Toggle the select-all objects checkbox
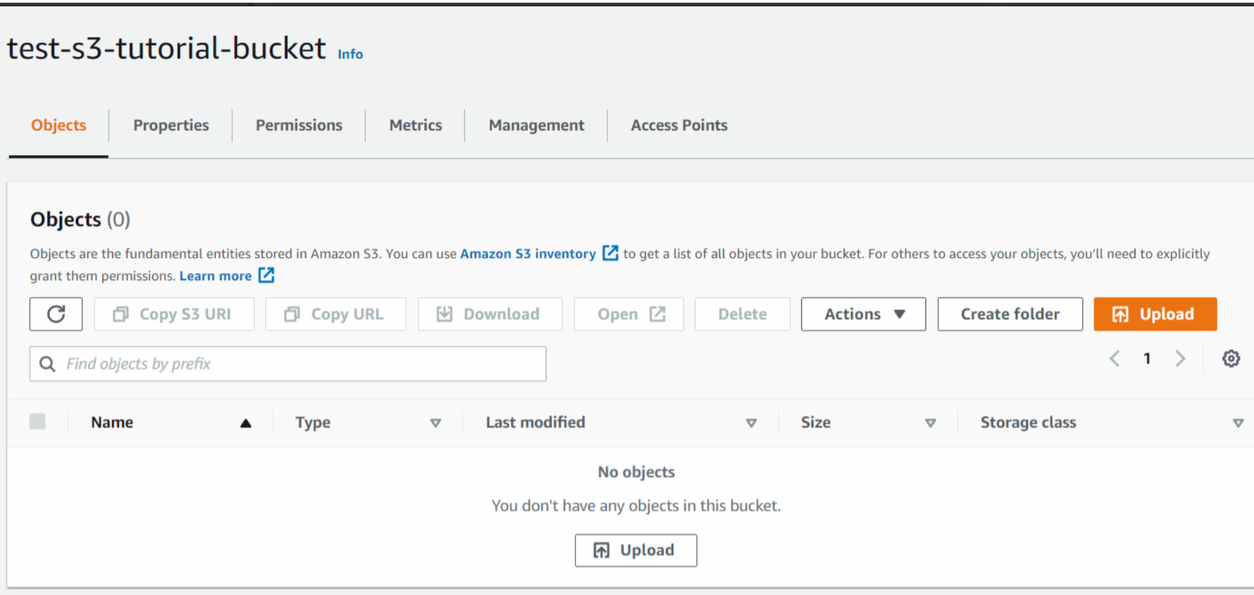 click(x=38, y=422)
